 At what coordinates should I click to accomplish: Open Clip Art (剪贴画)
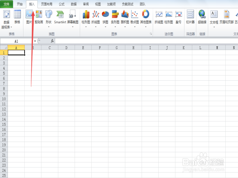coord(39,17)
